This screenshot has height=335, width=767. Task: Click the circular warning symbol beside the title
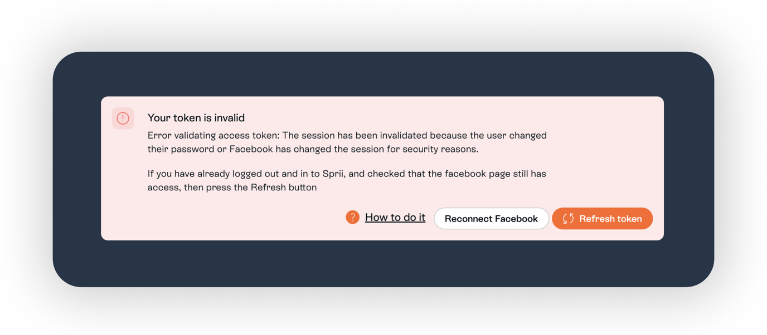pos(123,118)
